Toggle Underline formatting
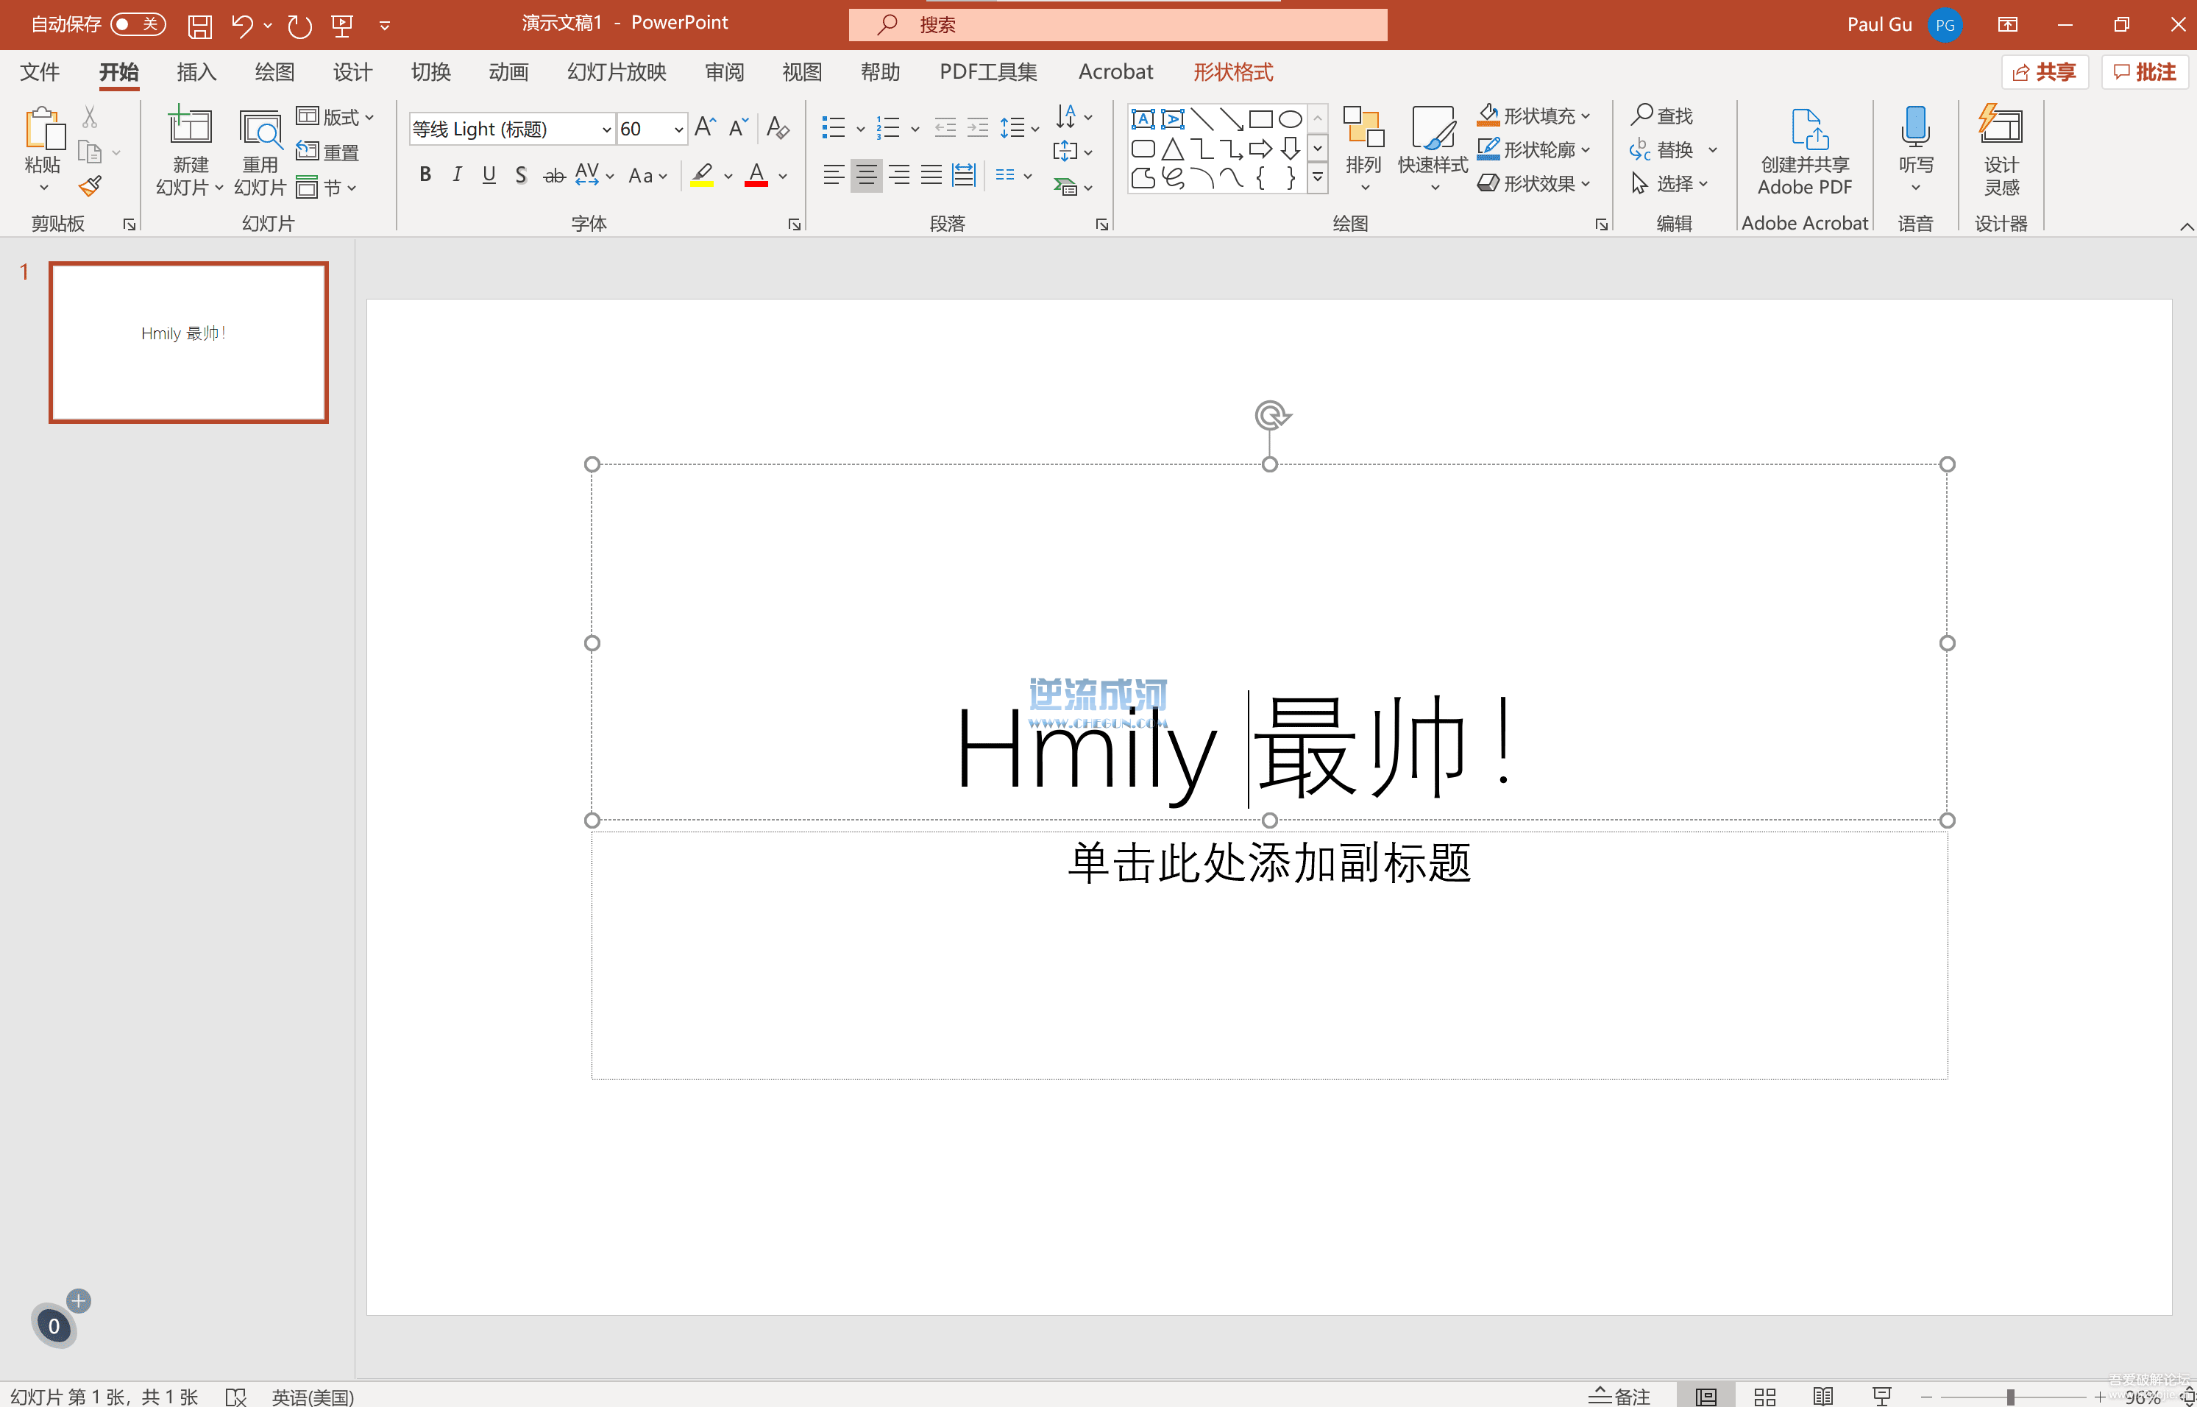The height and width of the screenshot is (1407, 2197). coord(489,174)
